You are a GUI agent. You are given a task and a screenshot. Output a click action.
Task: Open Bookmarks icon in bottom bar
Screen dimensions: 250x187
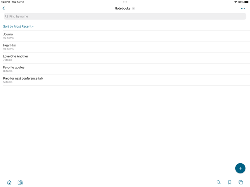point(230,182)
